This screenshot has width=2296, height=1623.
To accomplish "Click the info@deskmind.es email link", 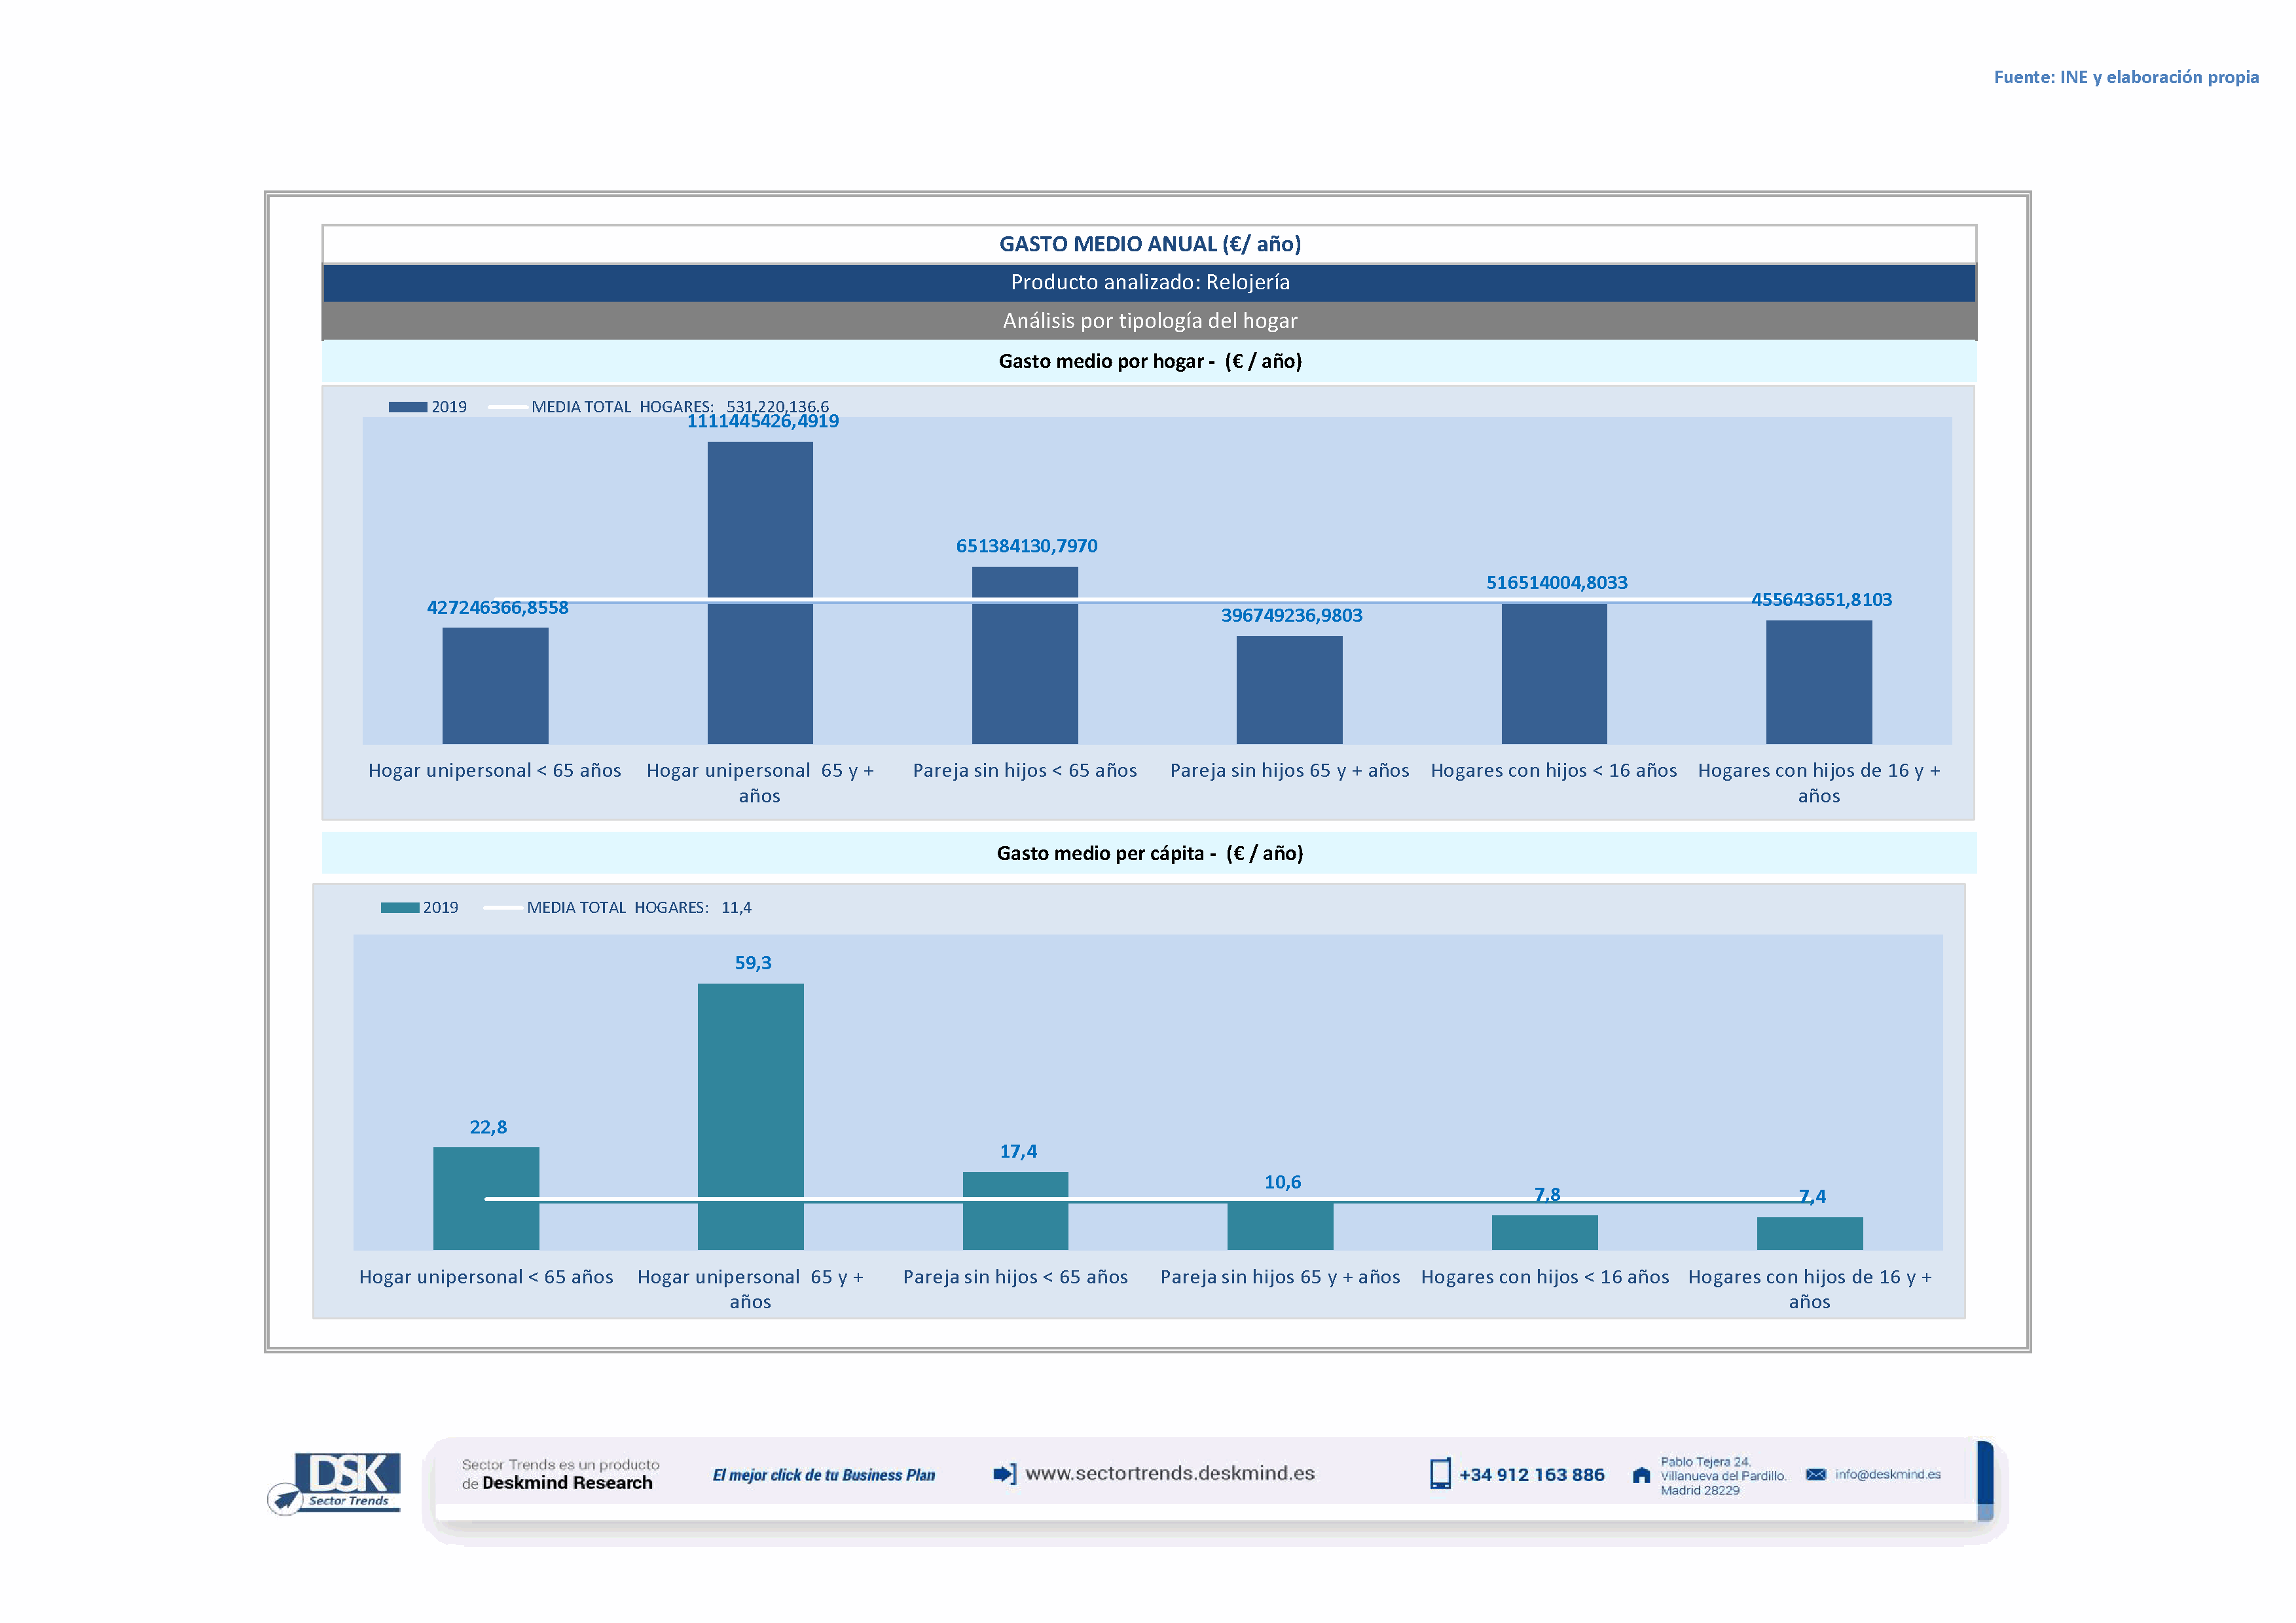I will [1888, 1475].
